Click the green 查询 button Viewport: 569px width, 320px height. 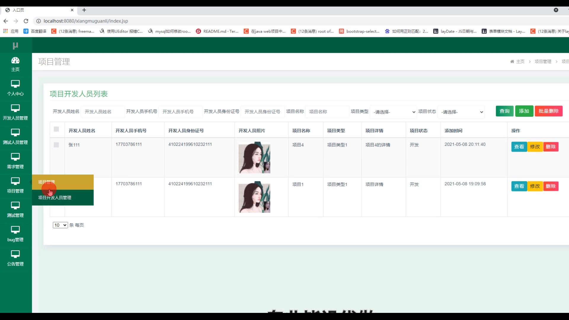point(504,111)
